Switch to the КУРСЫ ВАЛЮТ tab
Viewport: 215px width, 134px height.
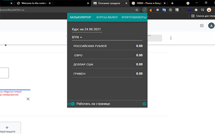(x=107, y=17)
